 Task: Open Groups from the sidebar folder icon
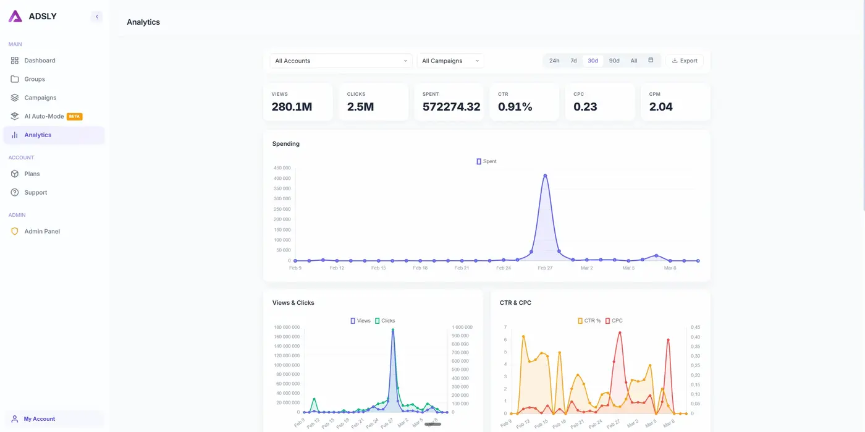pyautogui.click(x=15, y=79)
